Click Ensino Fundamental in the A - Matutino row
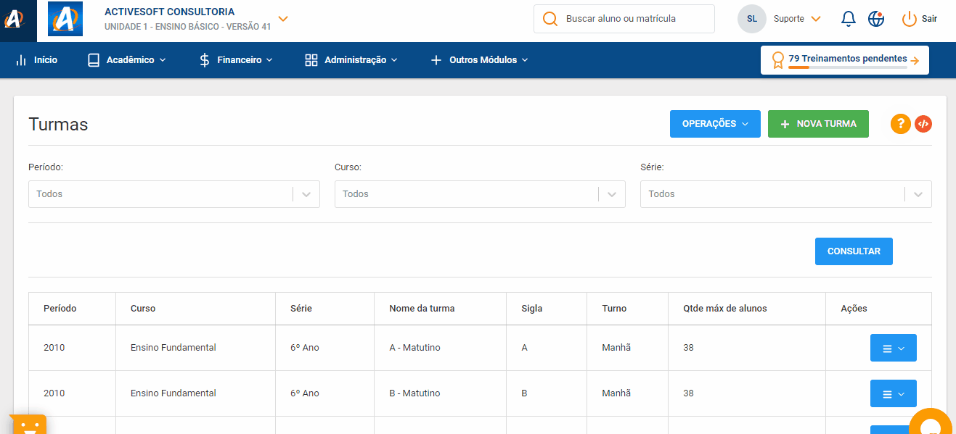Viewport: 956px width, 434px height. tap(173, 348)
